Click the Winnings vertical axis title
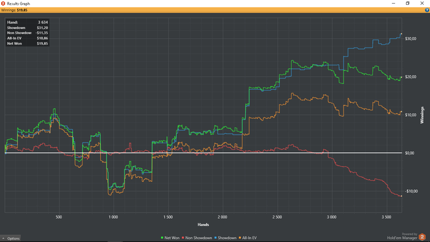Image resolution: width=430 pixels, height=242 pixels. [x=423, y=115]
